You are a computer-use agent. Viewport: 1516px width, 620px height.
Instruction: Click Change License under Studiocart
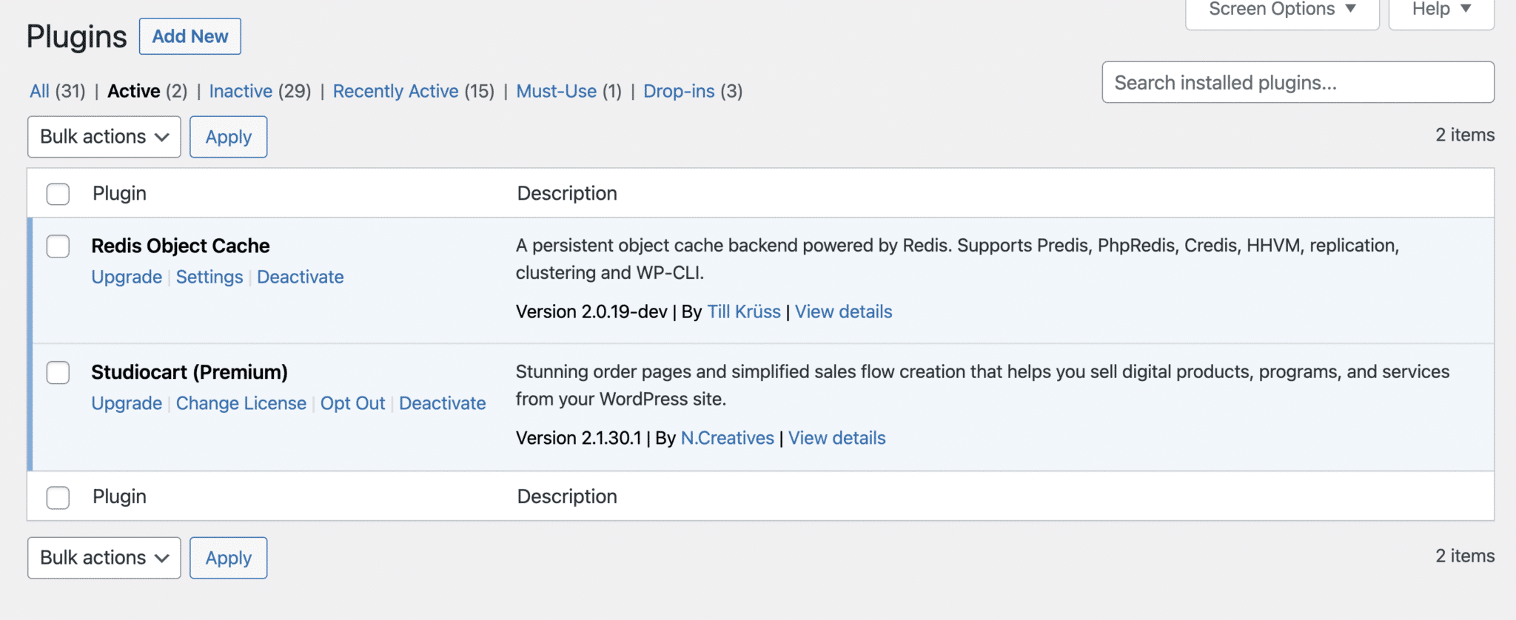[241, 403]
